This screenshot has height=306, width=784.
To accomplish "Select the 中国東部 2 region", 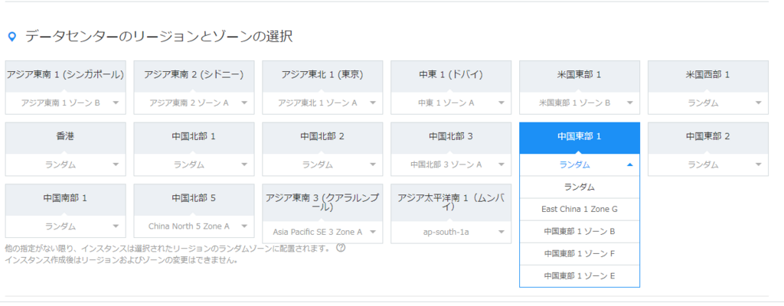I will click(x=708, y=137).
